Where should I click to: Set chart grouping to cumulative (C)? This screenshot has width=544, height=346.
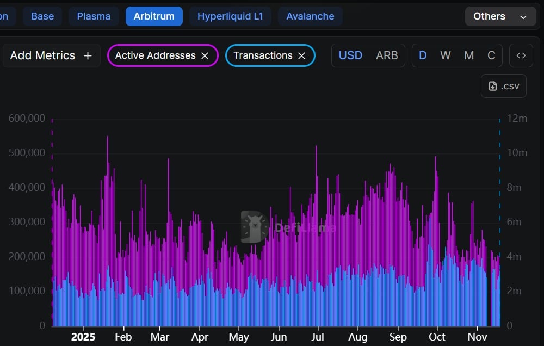pos(491,55)
